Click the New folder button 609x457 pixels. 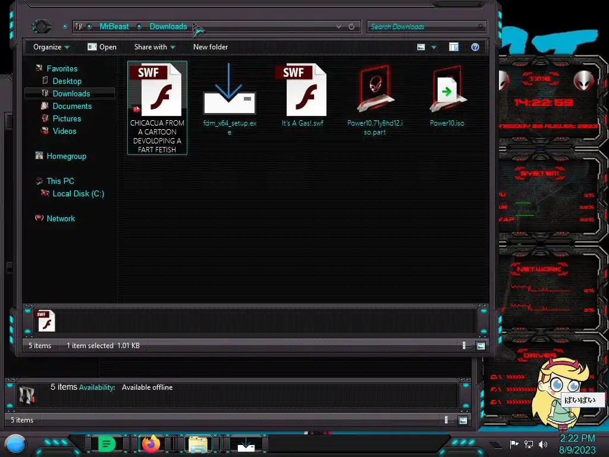[211, 47]
